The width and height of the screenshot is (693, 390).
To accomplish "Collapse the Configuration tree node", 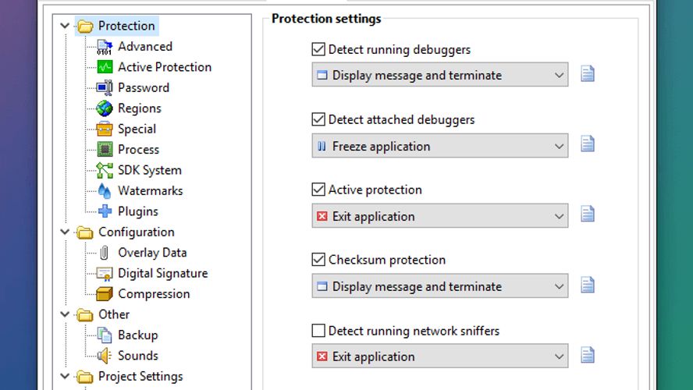I will point(65,232).
